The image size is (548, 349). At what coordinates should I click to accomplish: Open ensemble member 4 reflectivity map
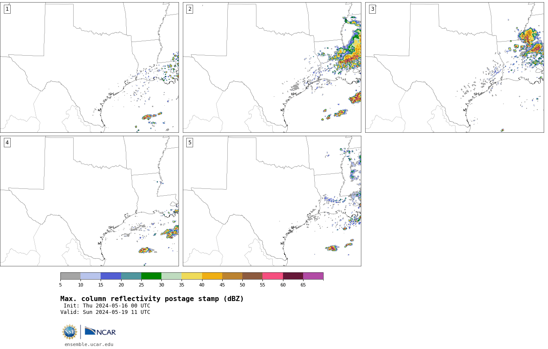click(x=89, y=201)
